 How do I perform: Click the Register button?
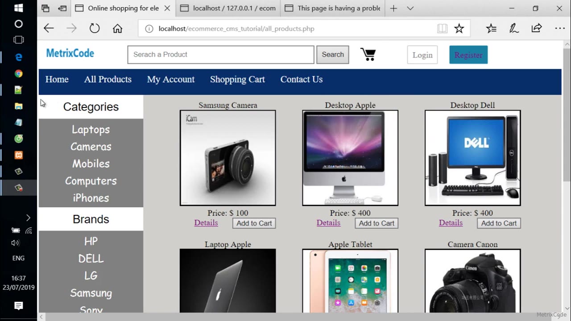[x=468, y=55]
